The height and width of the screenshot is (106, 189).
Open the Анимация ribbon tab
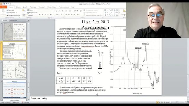42,7
